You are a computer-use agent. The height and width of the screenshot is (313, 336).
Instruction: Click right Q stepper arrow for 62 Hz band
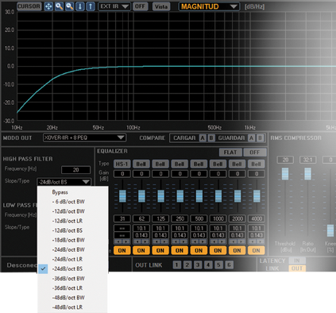click(x=145, y=242)
